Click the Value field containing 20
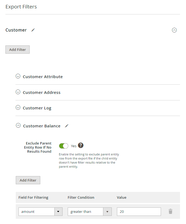The width and height of the screenshot is (186, 224). tap(139, 211)
